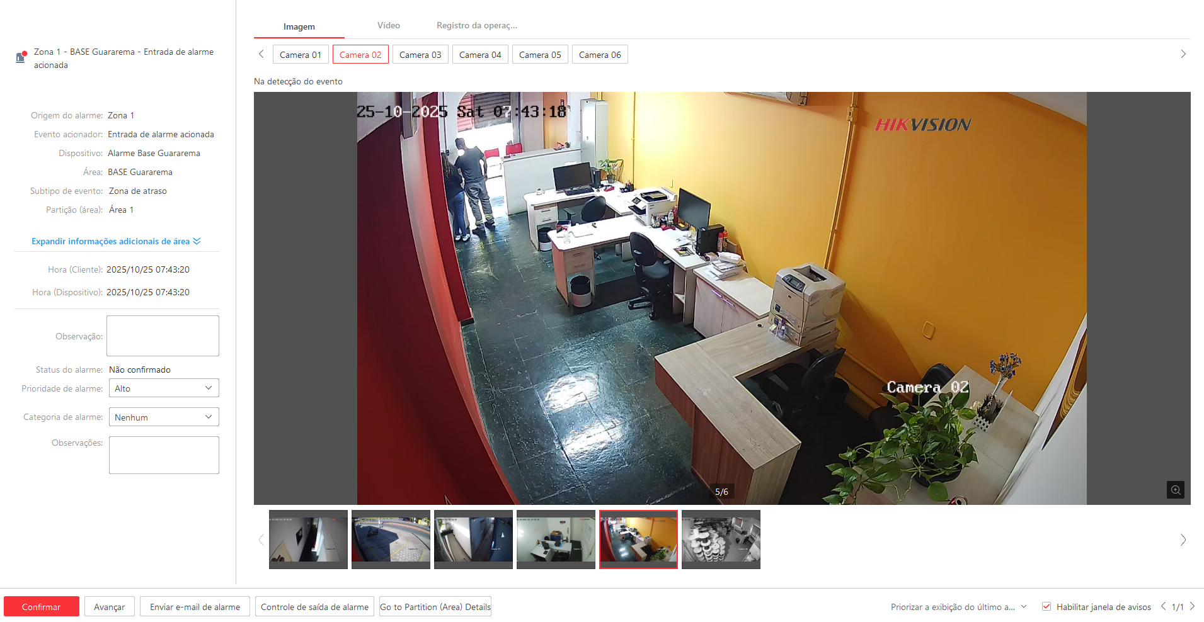The height and width of the screenshot is (622, 1204).
Task: Expand informações adicionais de área
Action: [x=116, y=241]
